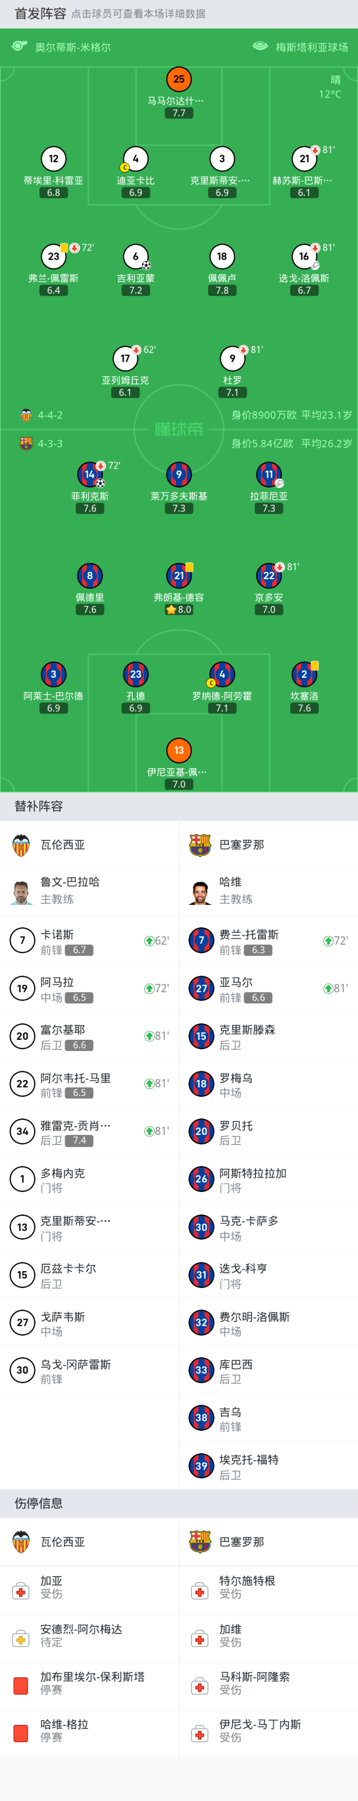Select Valencia player number 18 Pepelu

222,257
